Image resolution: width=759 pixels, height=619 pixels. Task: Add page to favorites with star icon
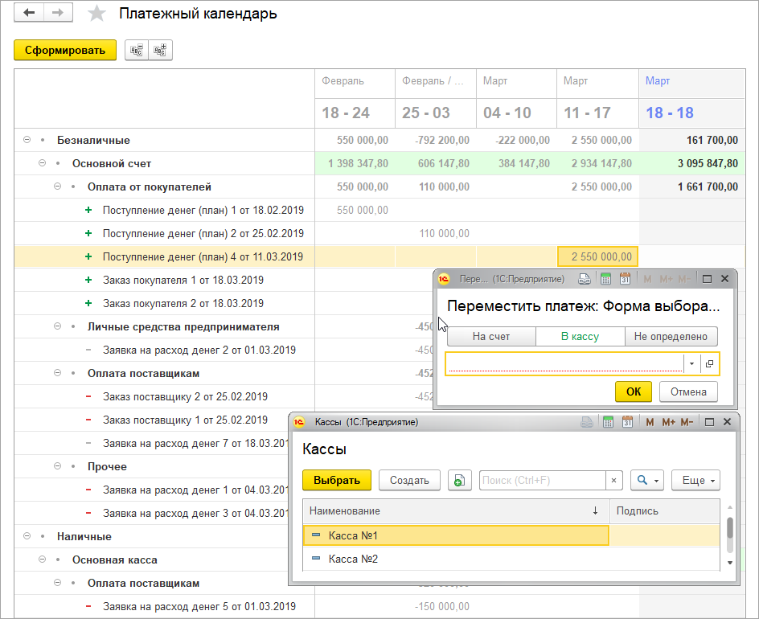(96, 13)
